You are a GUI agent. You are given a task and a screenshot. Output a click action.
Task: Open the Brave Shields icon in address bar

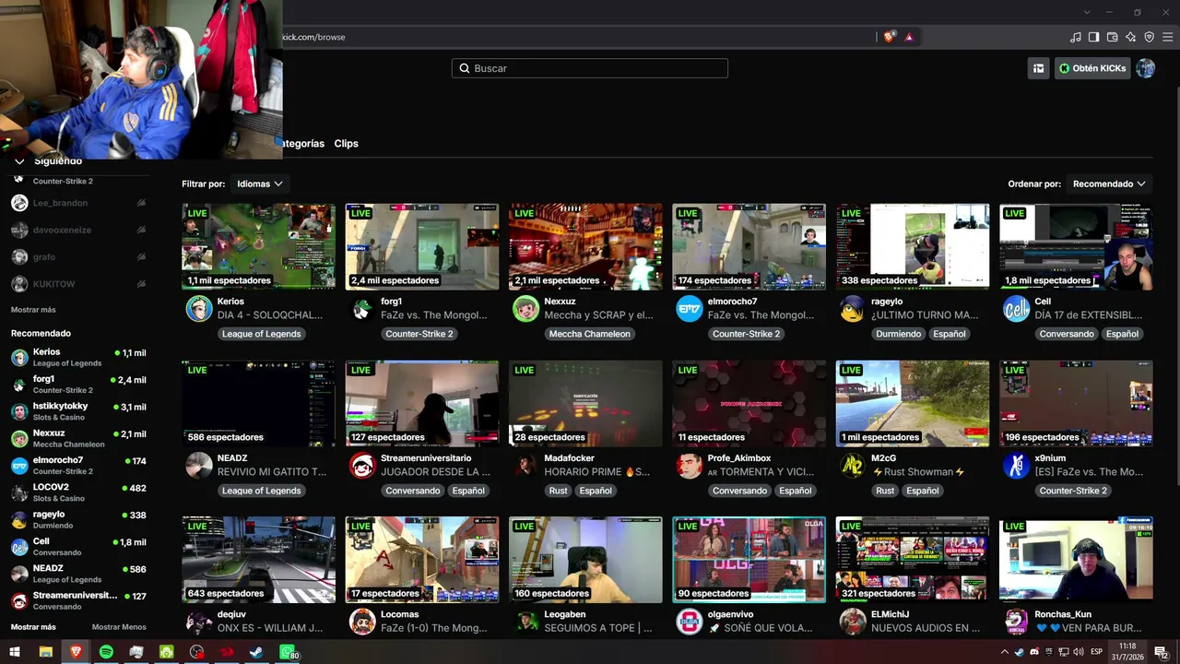tap(889, 37)
